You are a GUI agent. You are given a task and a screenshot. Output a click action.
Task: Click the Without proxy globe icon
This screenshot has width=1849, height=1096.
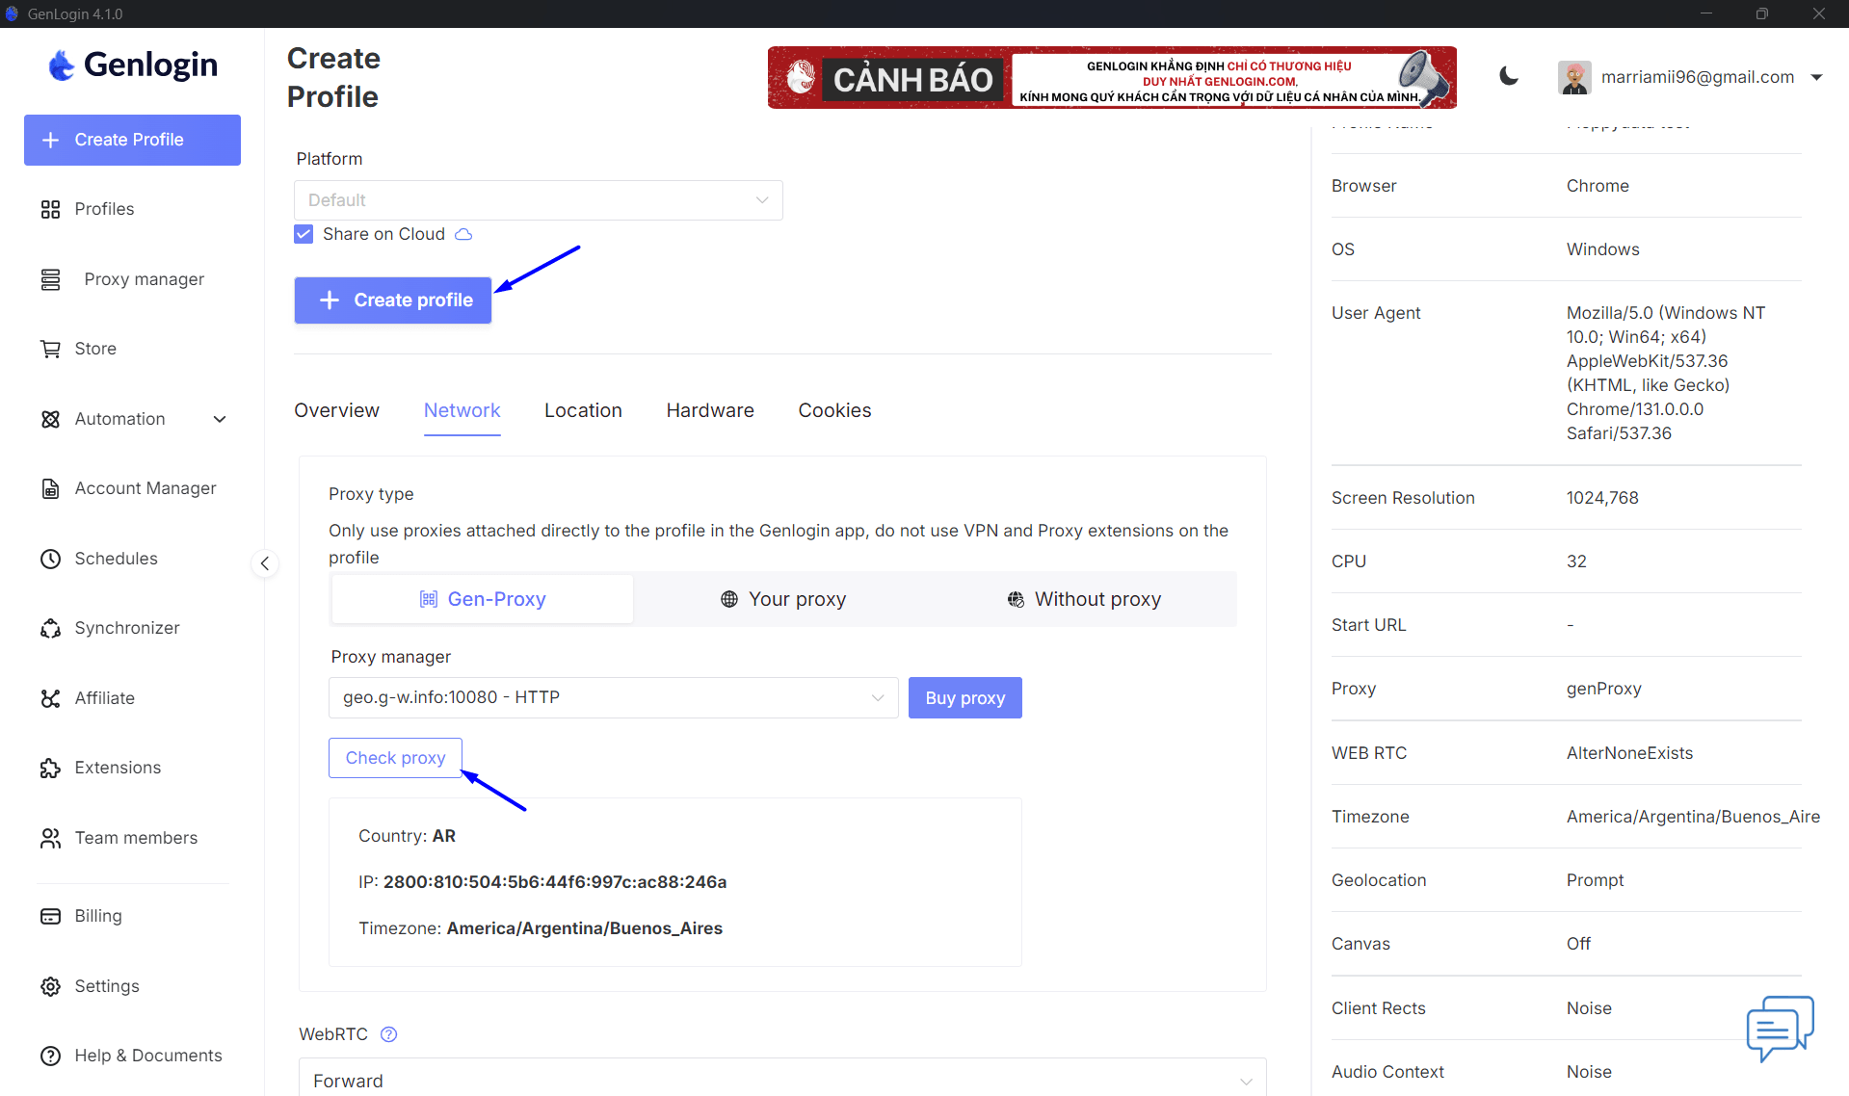pyautogui.click(x=1016, y=599)
